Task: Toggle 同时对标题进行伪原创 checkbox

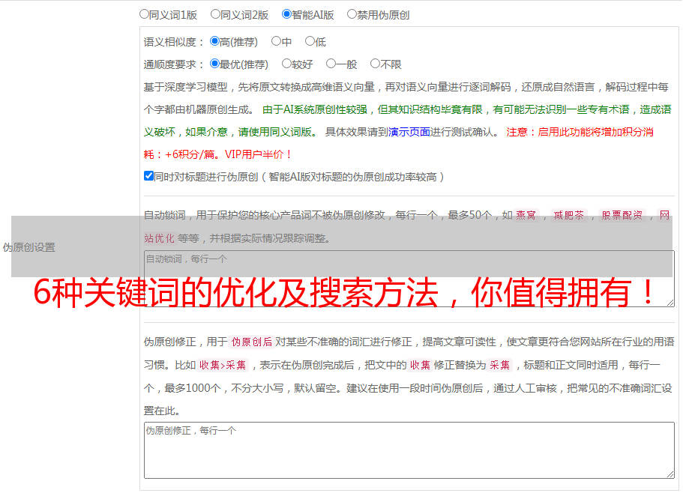Action: click(x=148, y=176)
